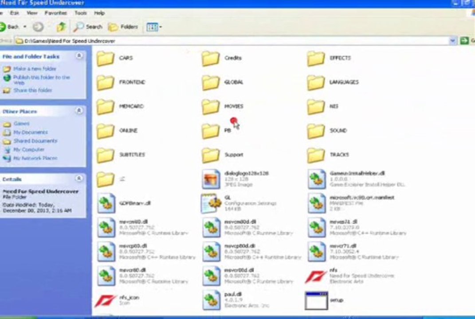The width and height of the screenshot is (475, 319).
Task: Collapse the Details panel
Action: coord(79,179)
